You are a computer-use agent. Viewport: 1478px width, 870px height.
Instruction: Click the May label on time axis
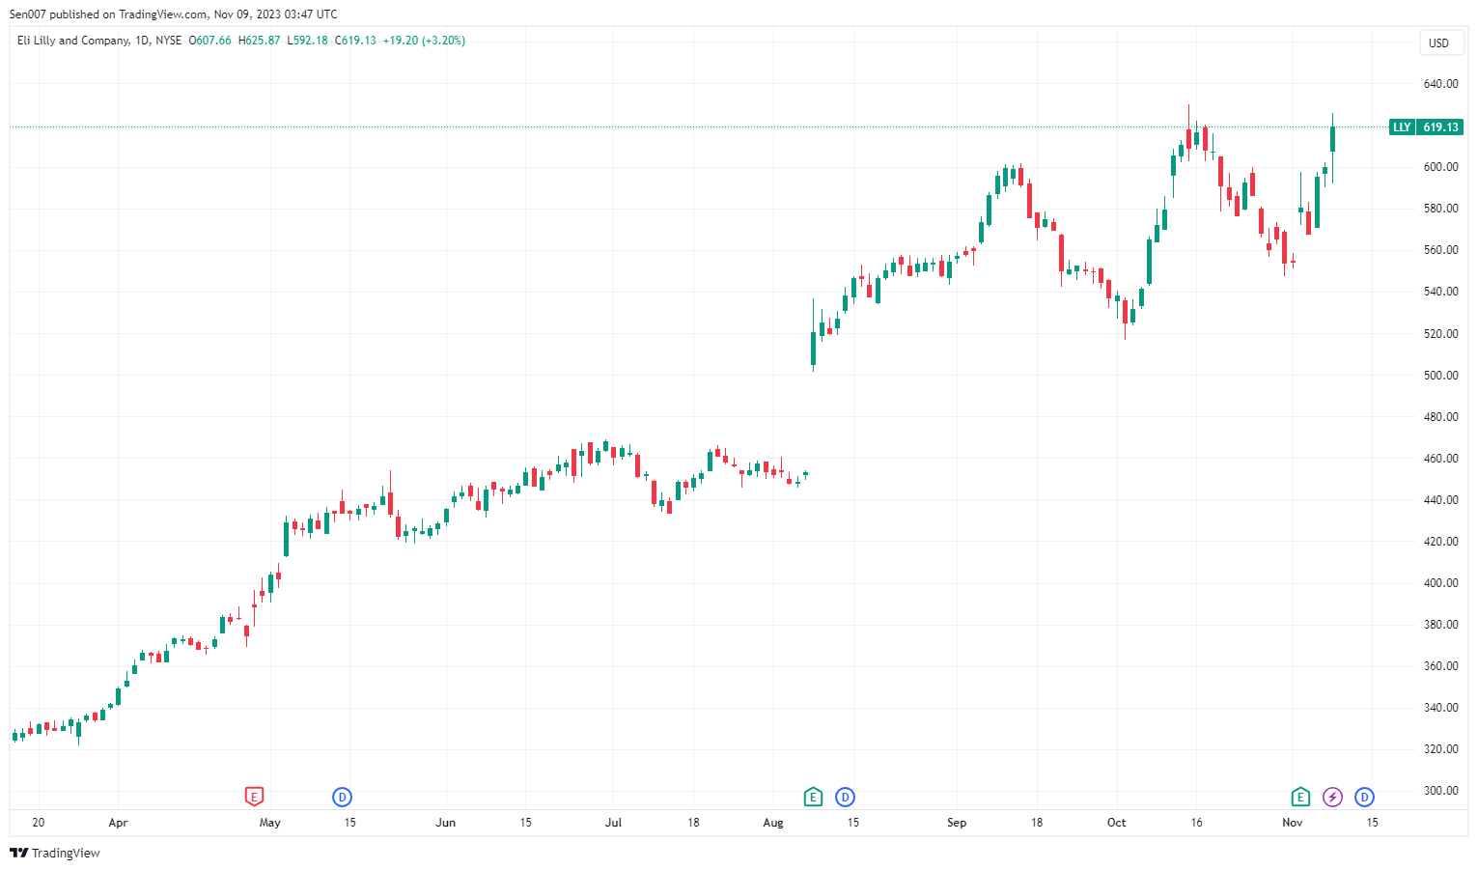coord(270,823)
